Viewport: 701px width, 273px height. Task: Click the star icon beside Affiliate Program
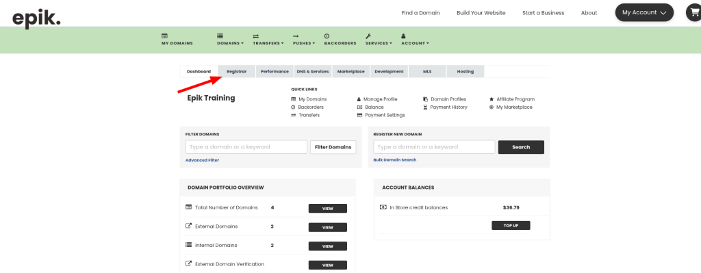492,99
